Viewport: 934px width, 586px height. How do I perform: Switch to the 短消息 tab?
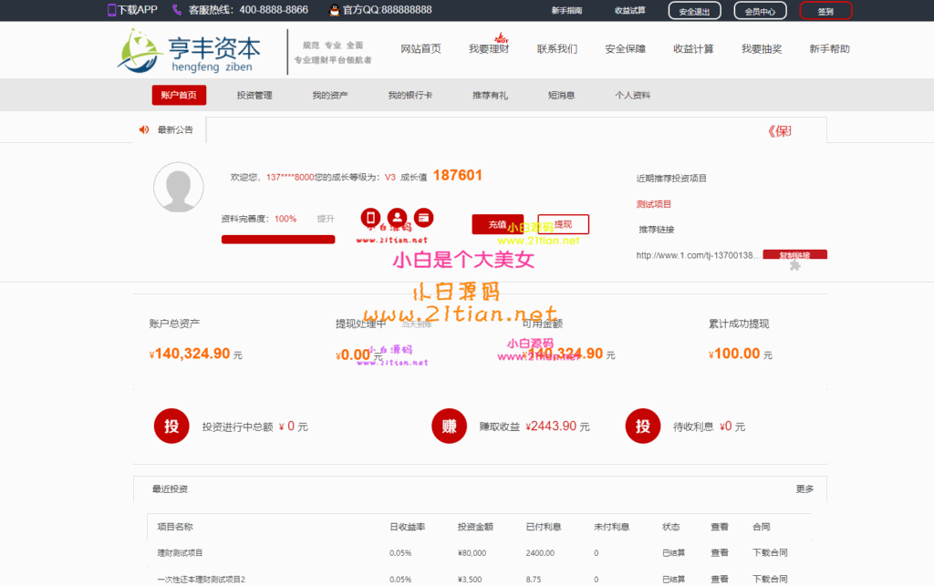(x=561, y=95)
